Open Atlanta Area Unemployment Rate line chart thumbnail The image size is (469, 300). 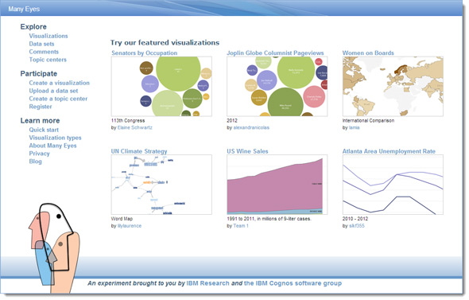(393, 185)
